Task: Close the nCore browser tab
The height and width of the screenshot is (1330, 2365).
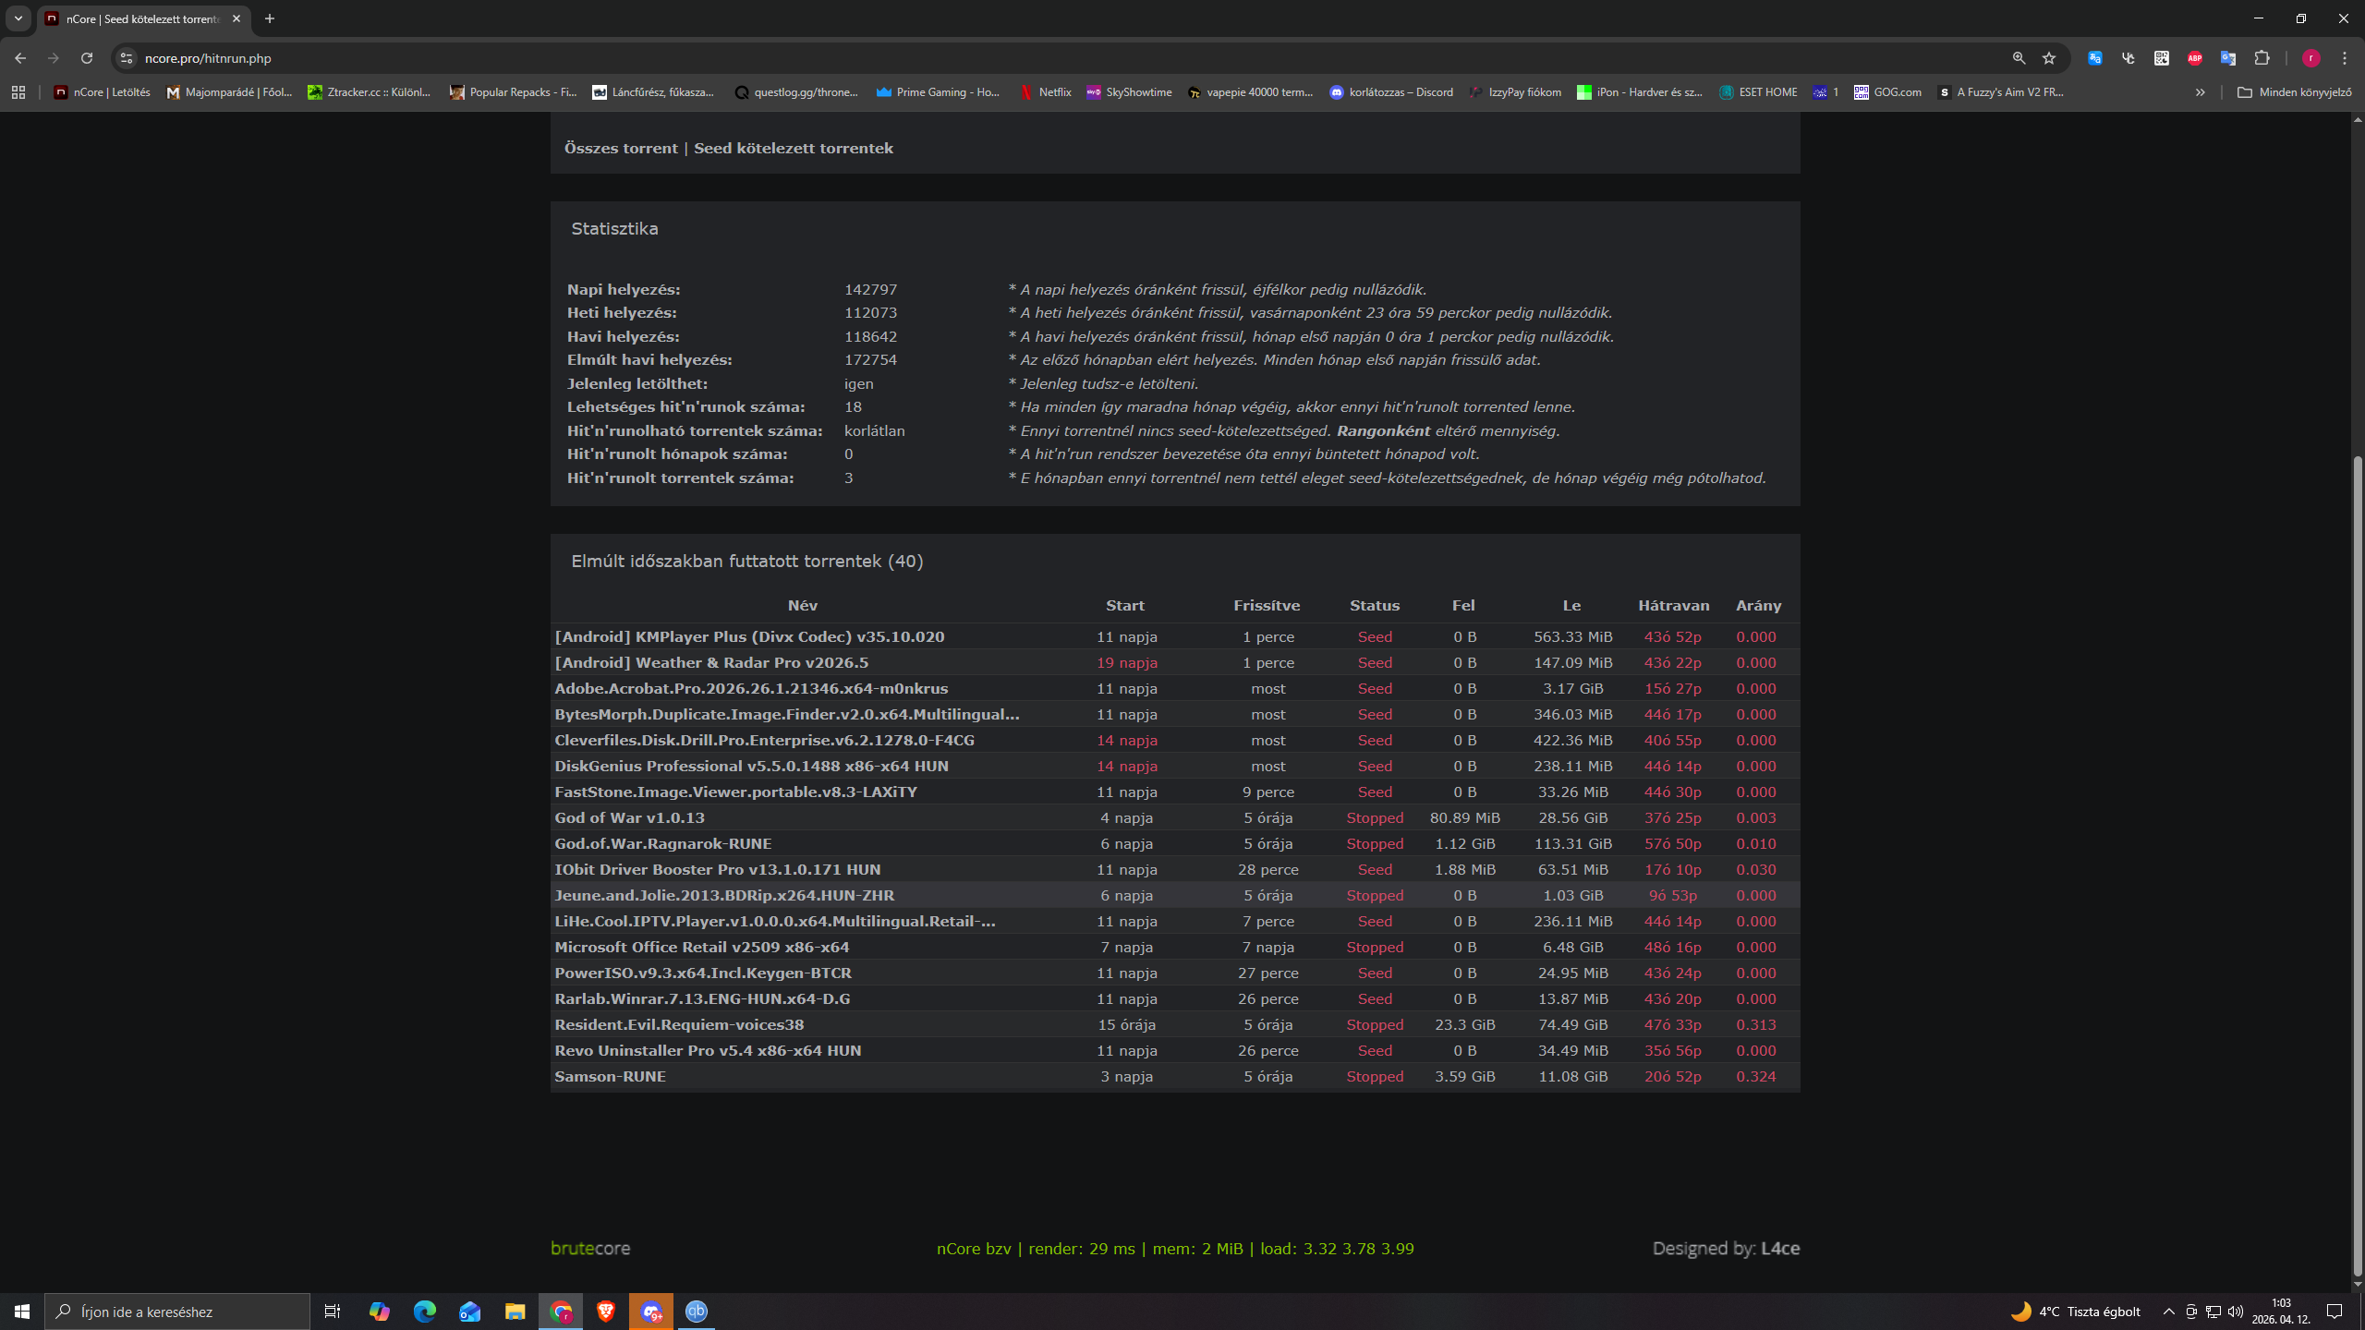Action: [x=236, y=18]
